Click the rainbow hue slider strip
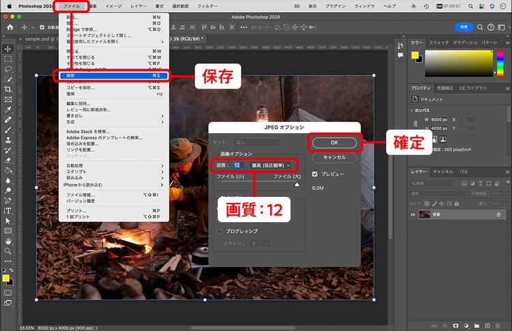Image resolution: width=512 pixels, height=331 pixels. point(500,63)
